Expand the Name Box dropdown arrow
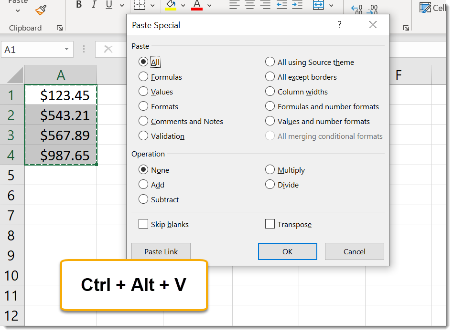 66,50
